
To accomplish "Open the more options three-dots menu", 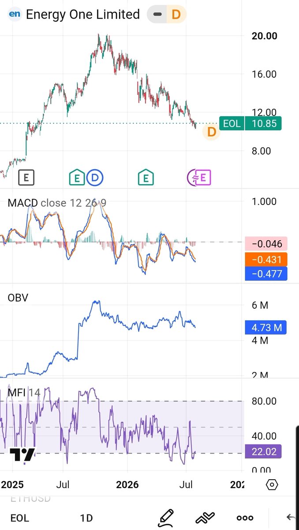I will [x=245, y=518].
